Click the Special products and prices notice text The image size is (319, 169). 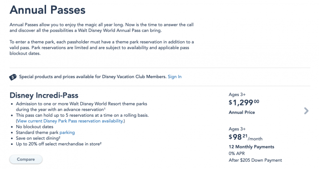pos(93,77)
